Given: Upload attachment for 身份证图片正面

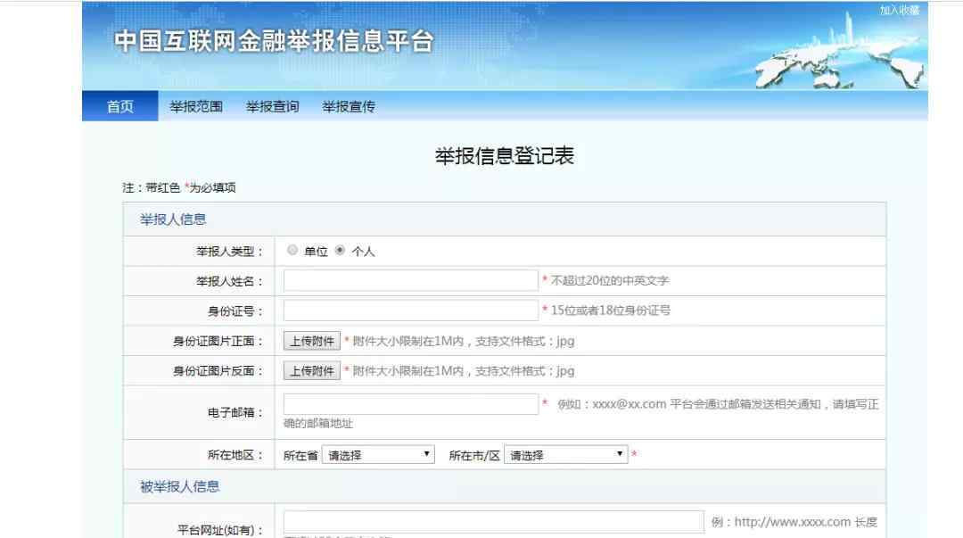Looking at the screenshot, I should pos(312,341).
